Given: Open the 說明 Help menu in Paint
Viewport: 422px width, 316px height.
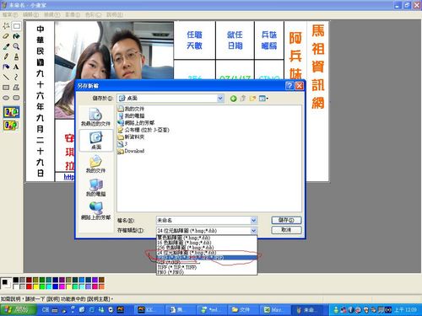Looking at the screenshot, I should [x=115, y=14].
